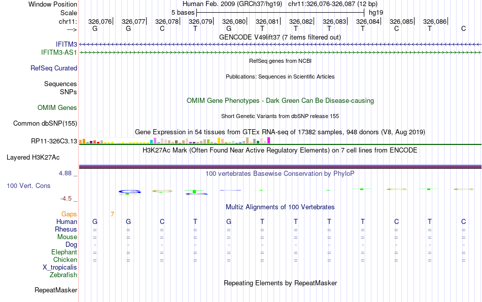The height and width of the screenshot is (302, 482).
Task: Click the Layered H3K27Ac track label
Action: point(33,158)
